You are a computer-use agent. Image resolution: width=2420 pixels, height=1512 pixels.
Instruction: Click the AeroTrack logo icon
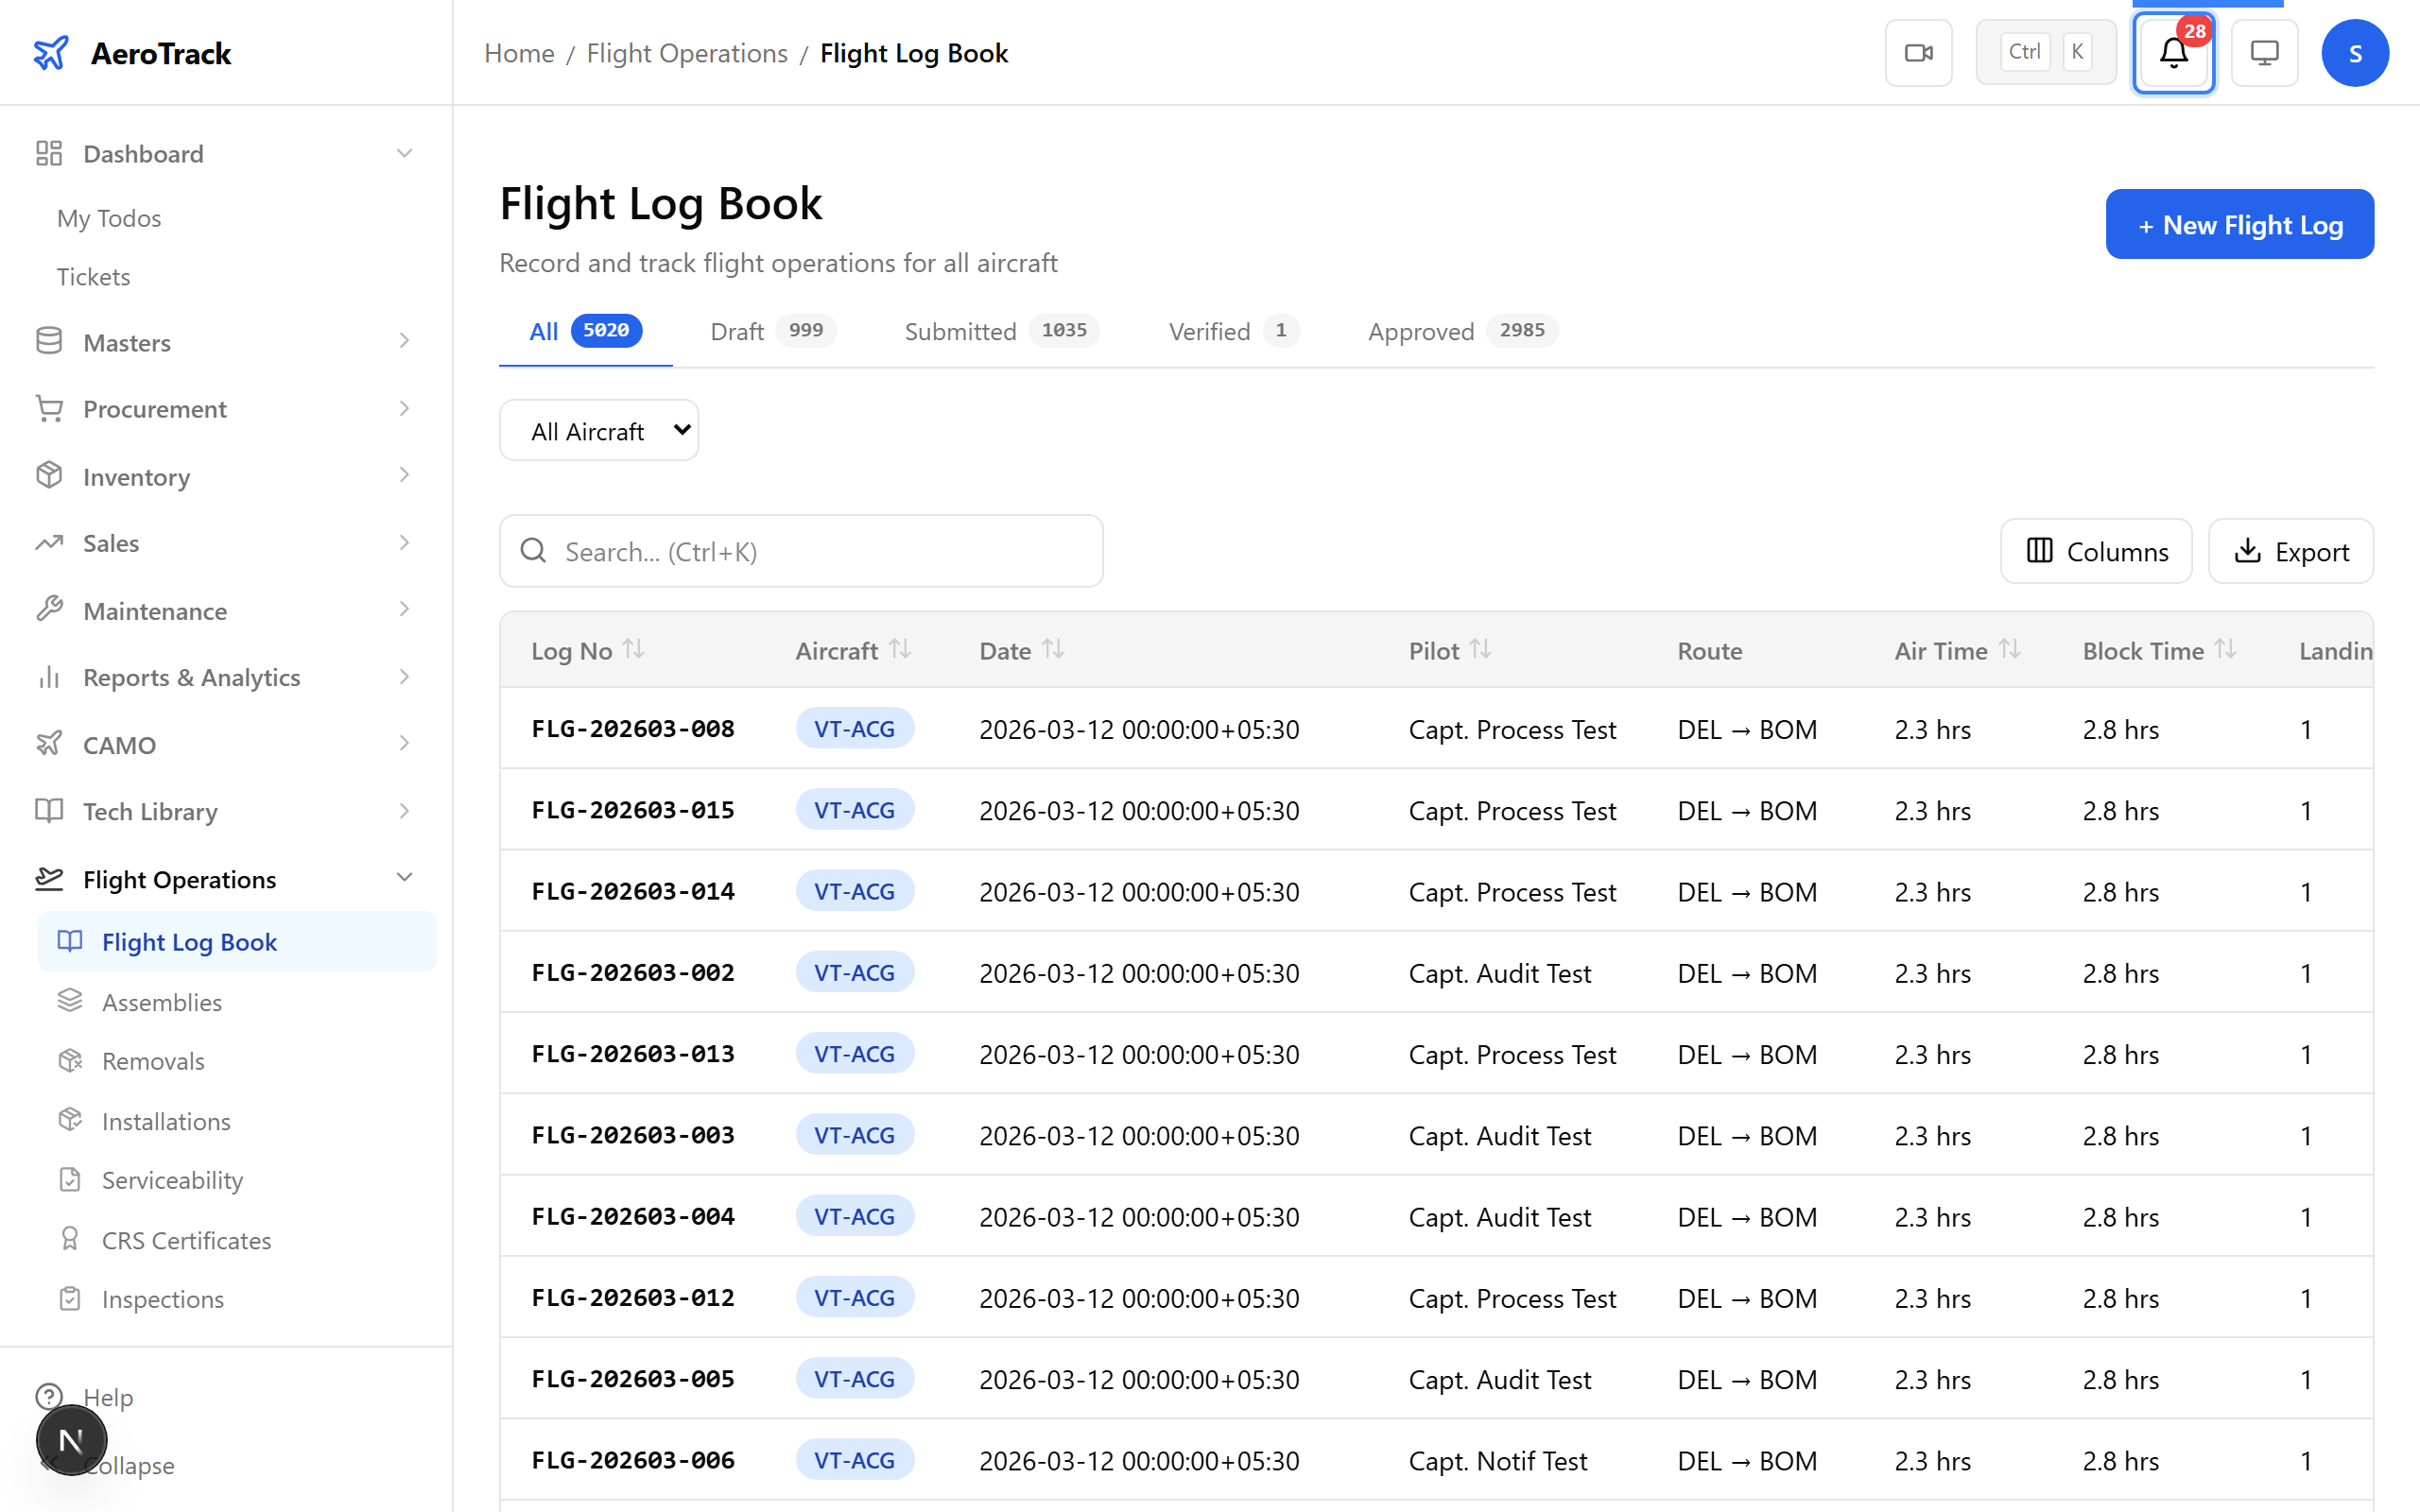coord(51,53)
